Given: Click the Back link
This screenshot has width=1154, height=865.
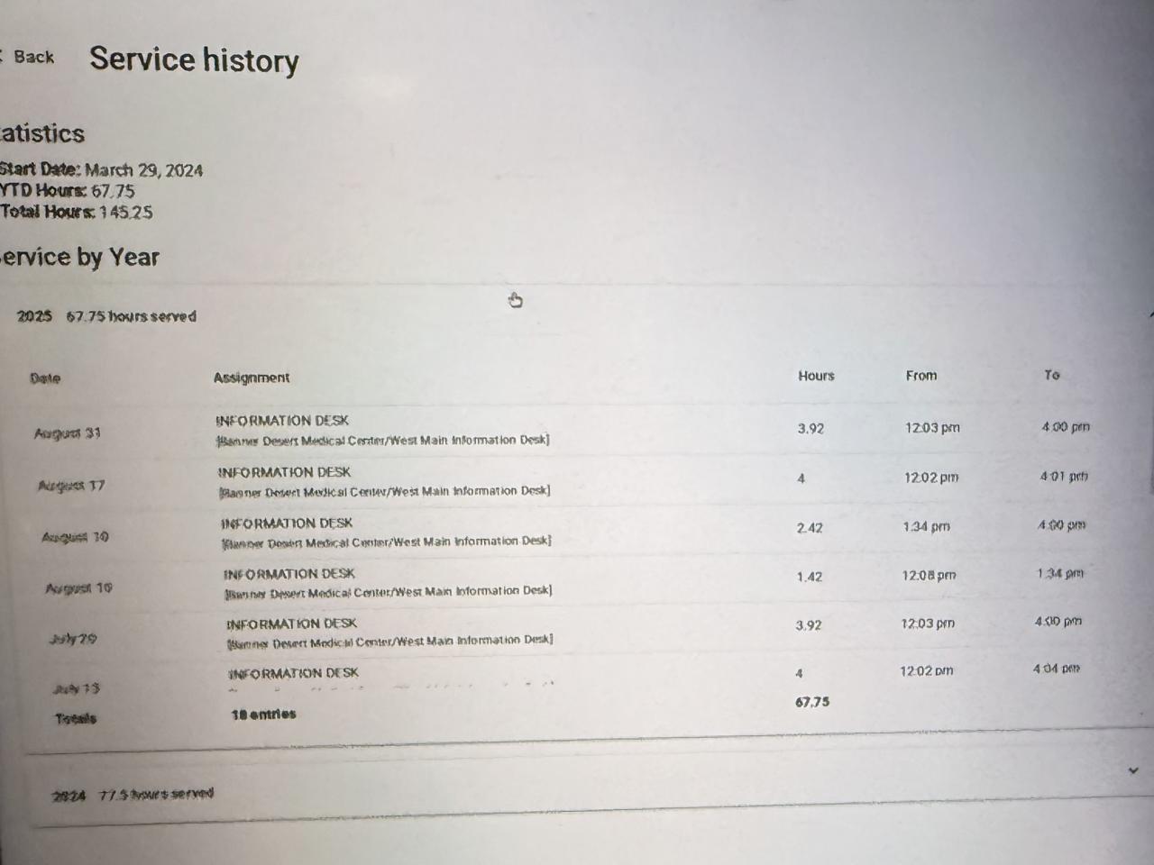Looking at the screenshot, I should coord(32,57).
